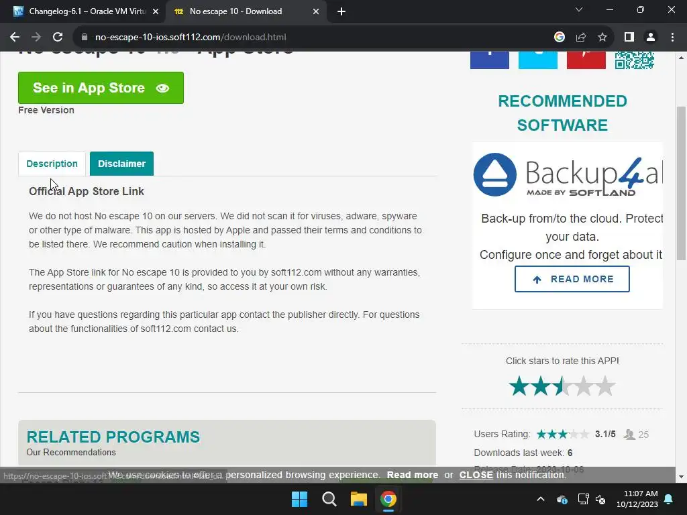Close the Changelog-6.1 tab
The image size is (687, 515).
click(156, 11)
